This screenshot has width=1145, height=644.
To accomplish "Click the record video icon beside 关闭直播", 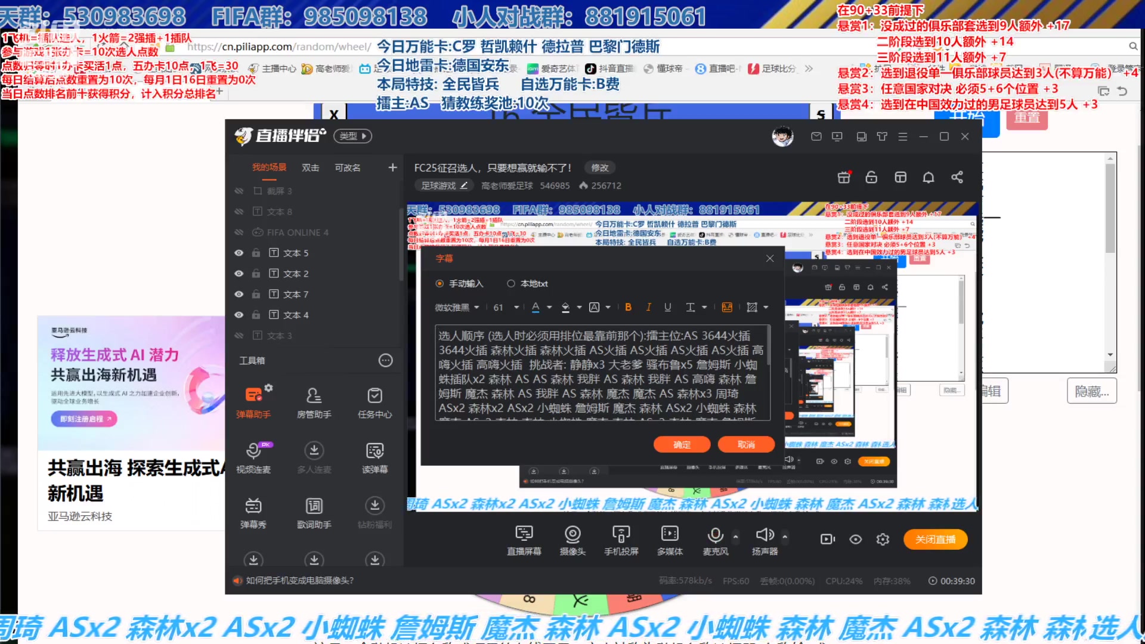I will pos(828,540).
